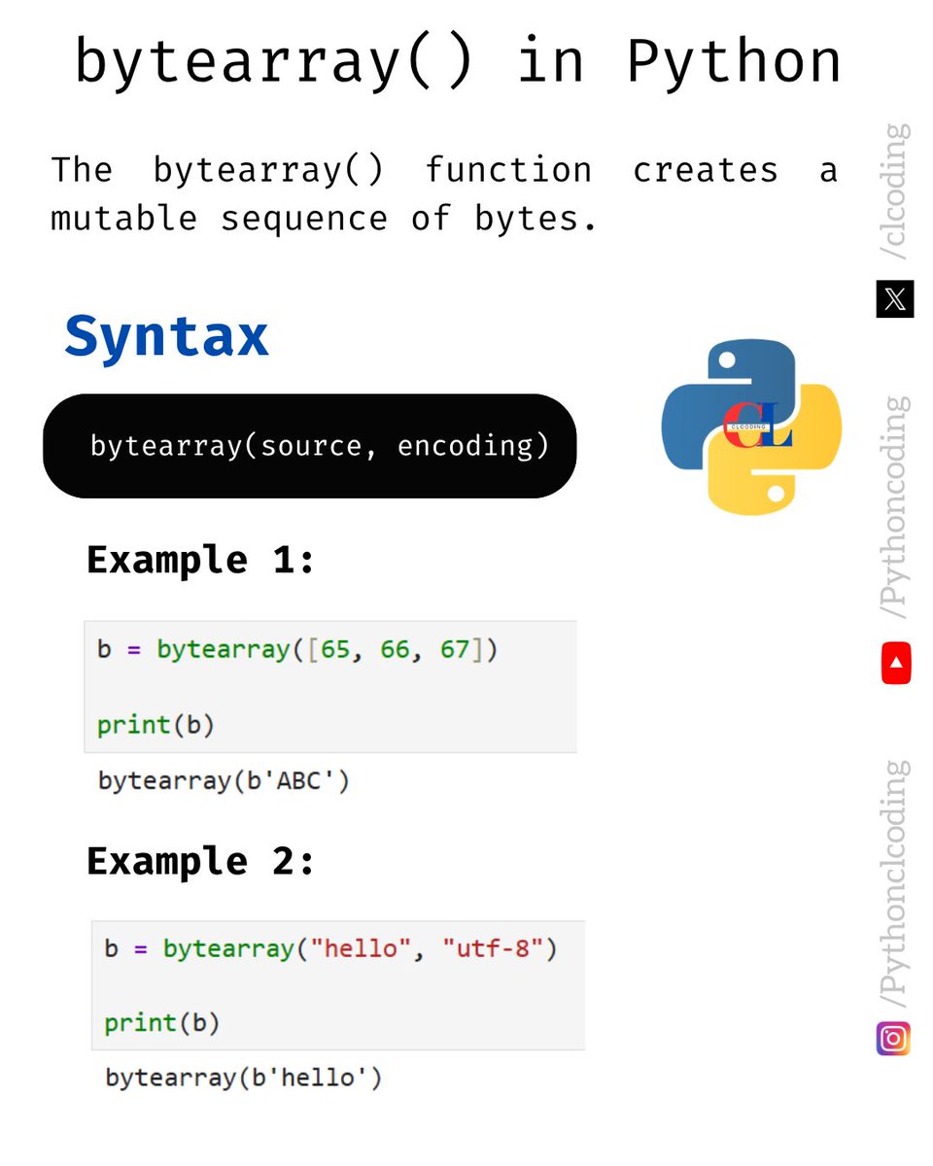Click "print(b)" in Example 1 code

[155, 725]
